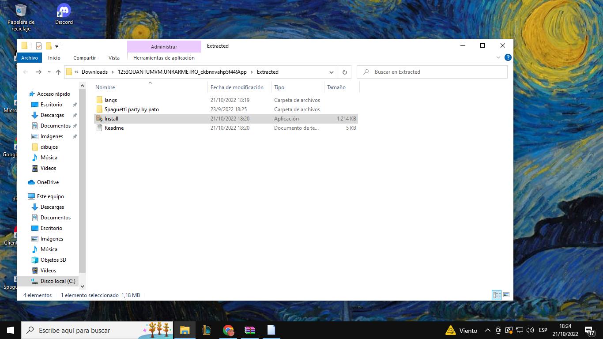Select the Install application file
The width and height of the screenshot is (603, 339).
[x=111, y=119]
